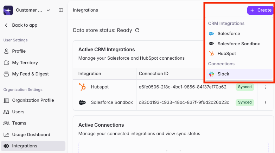
Task: Click the HubSpot logo in Create menu
Action: (211, 54)
